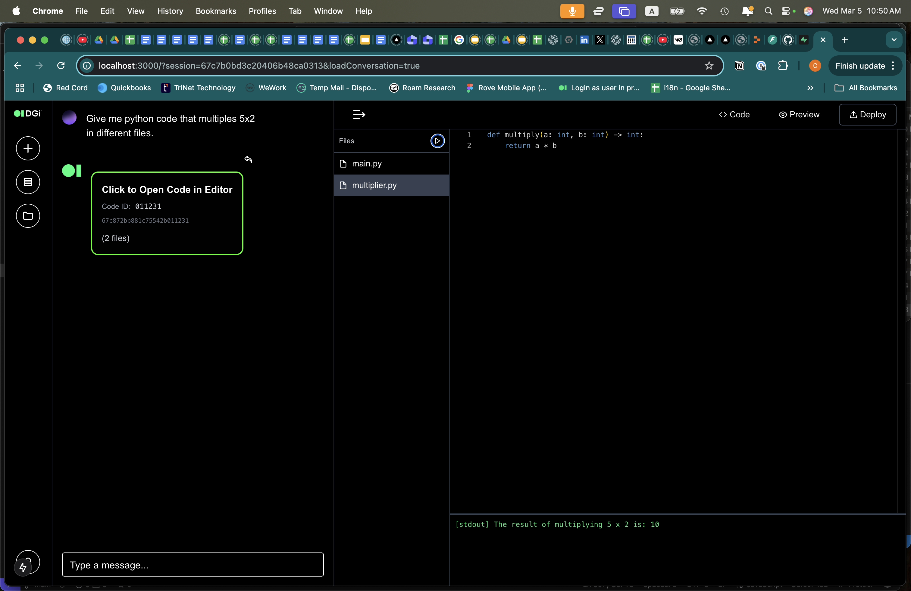The width and height of the screenshot is (911, 591).
Task: Open the History menu
Action: click(x=170, y=11)
